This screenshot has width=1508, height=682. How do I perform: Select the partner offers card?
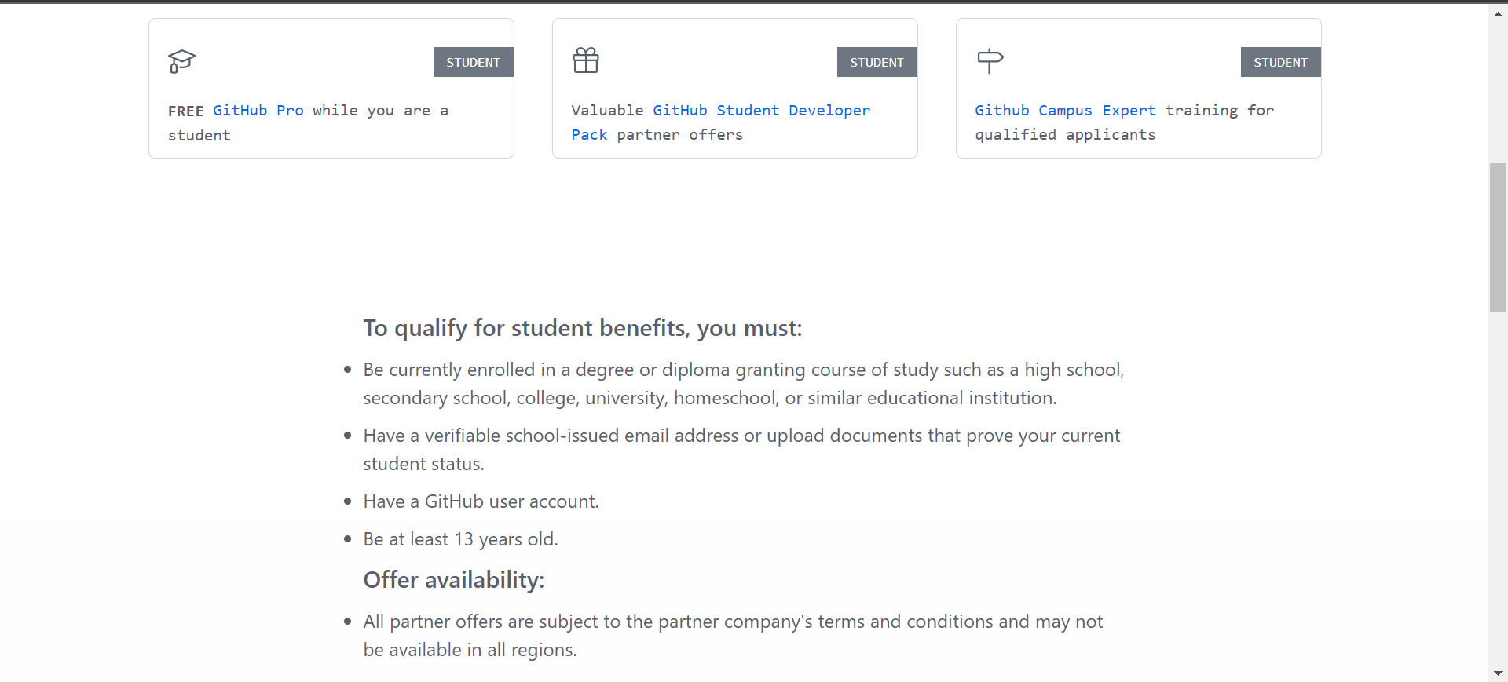734,88
